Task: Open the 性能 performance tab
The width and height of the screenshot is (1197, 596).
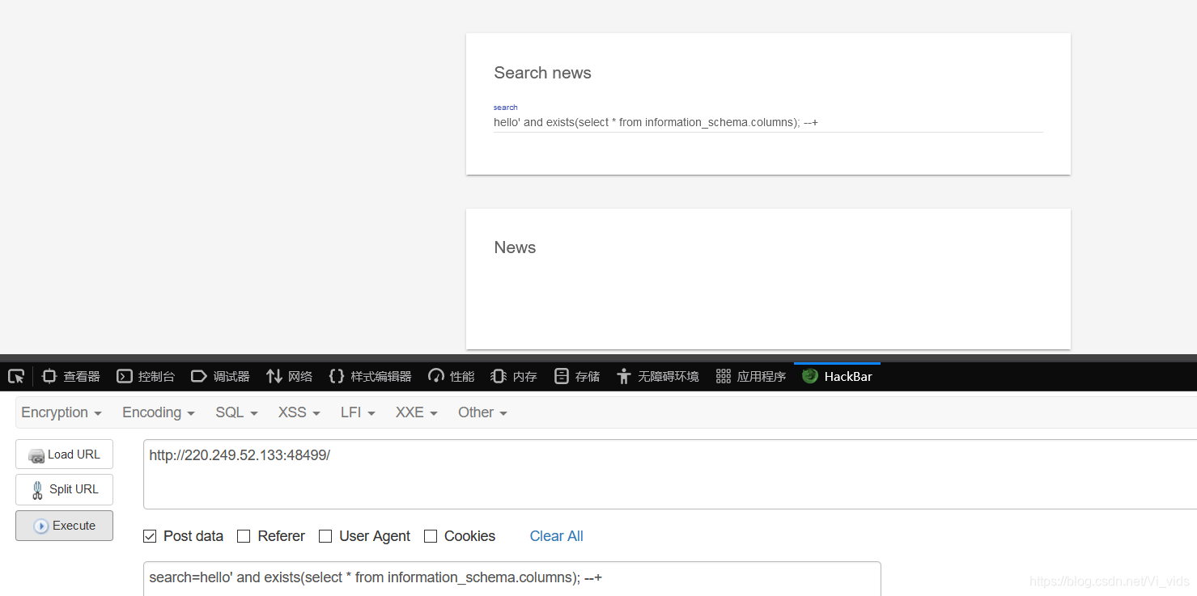Action: (x=452, y=376)
